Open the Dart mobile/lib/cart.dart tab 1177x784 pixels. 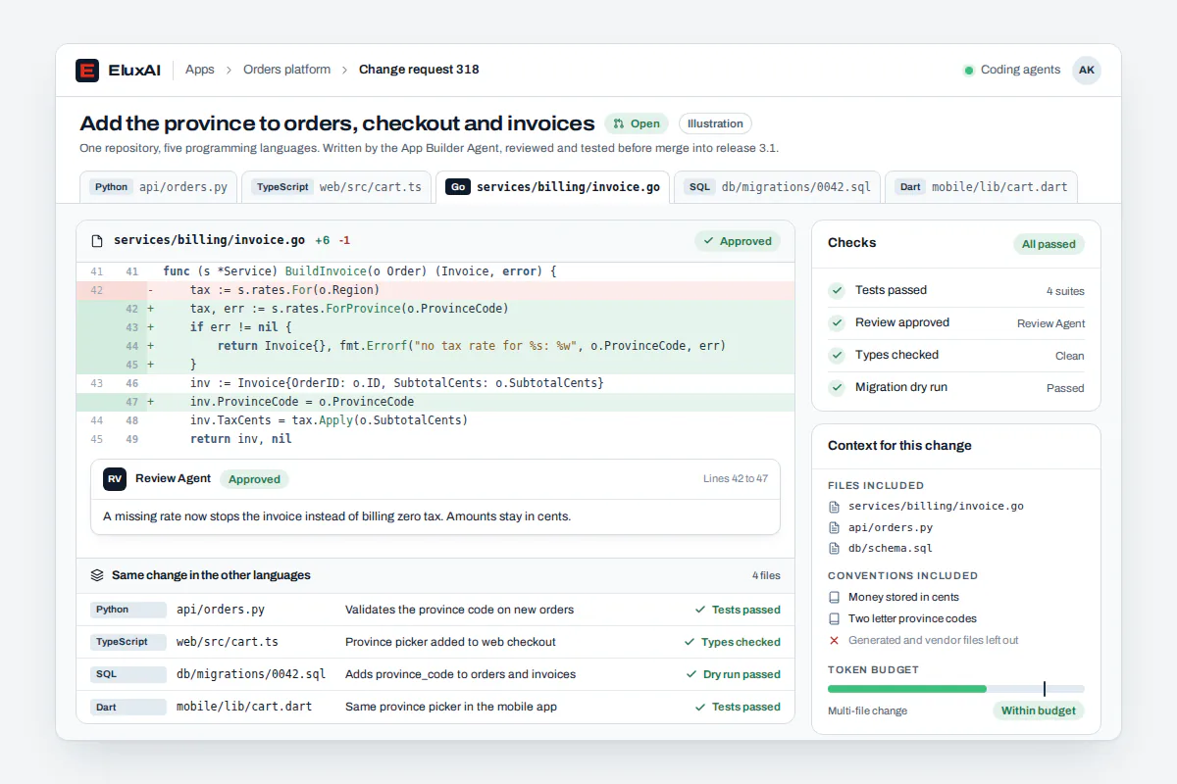pyautogui.click(x=982, y=187)
